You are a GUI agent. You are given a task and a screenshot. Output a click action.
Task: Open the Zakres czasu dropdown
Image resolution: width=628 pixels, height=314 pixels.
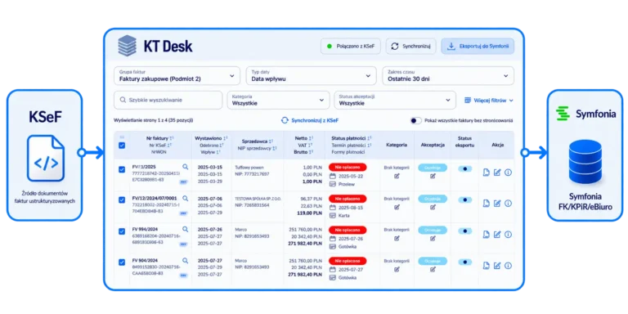point(448,76)
